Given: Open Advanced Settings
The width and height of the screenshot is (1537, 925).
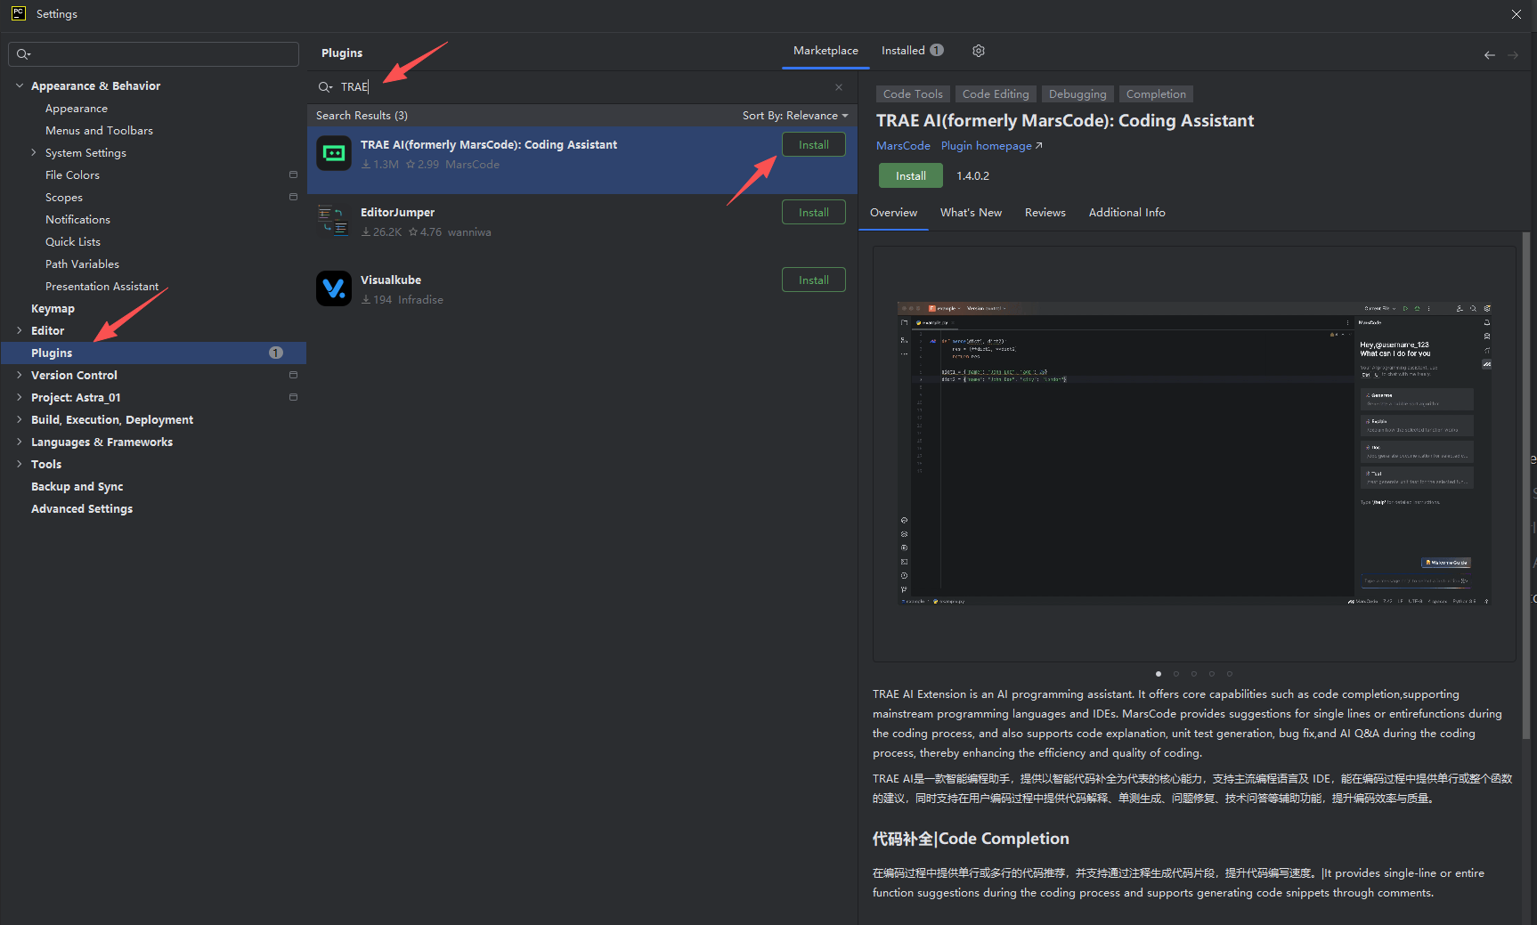Looking at the screenshot, I should pyautogui.click(x=82, y=508).
